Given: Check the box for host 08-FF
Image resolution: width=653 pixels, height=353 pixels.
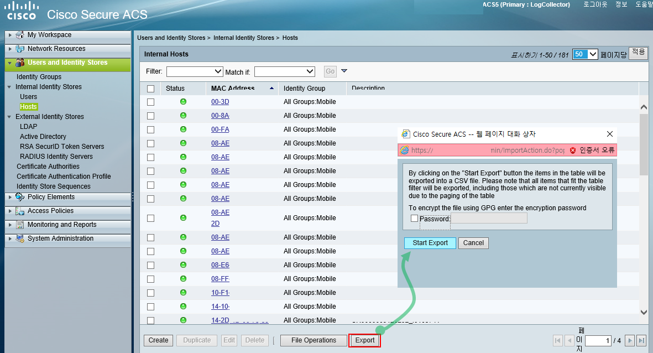Looking at the screenshot, I should pos(151,279).
